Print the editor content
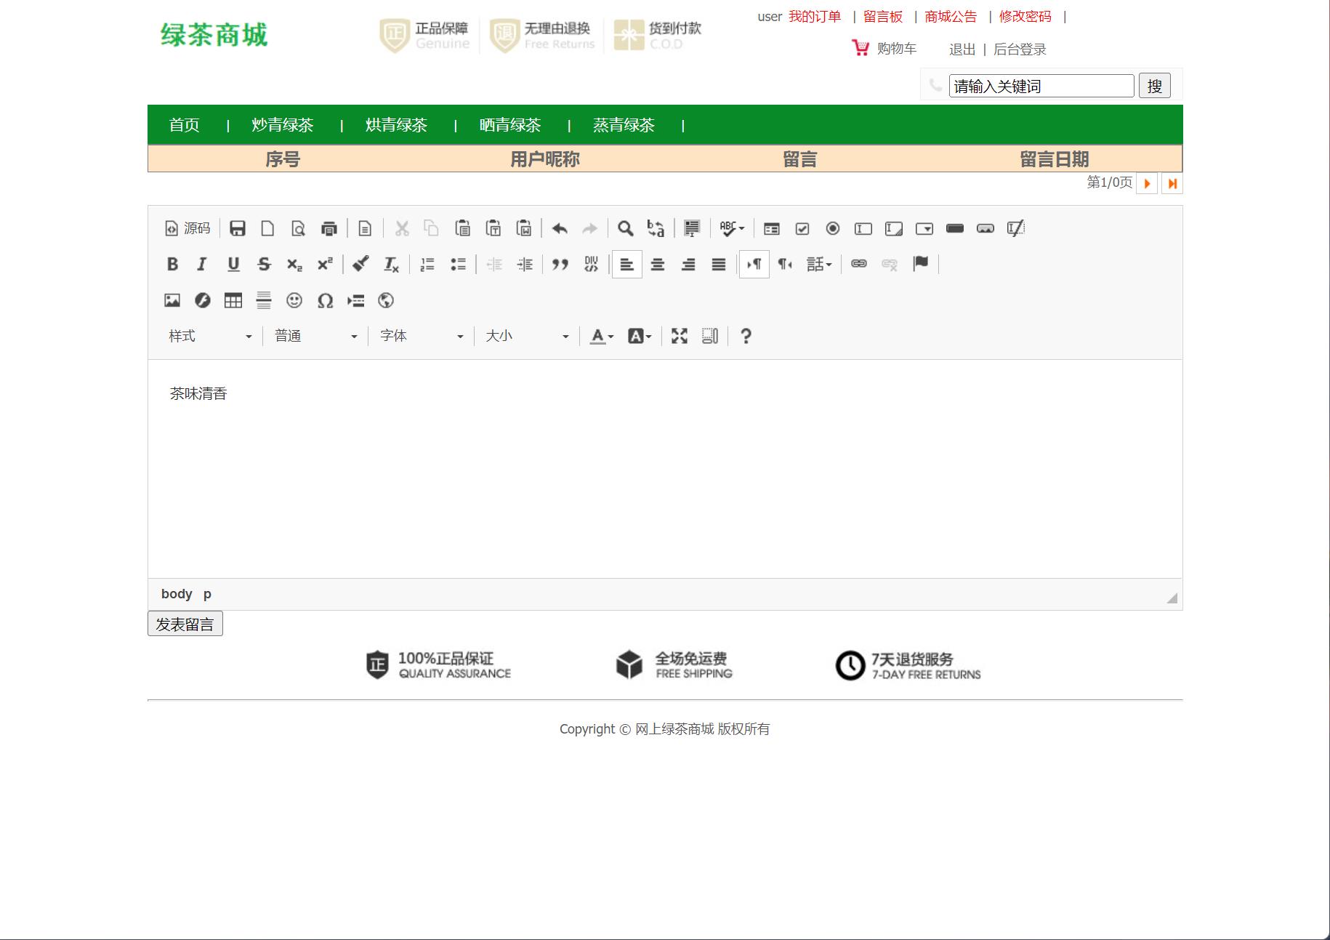 329,228
